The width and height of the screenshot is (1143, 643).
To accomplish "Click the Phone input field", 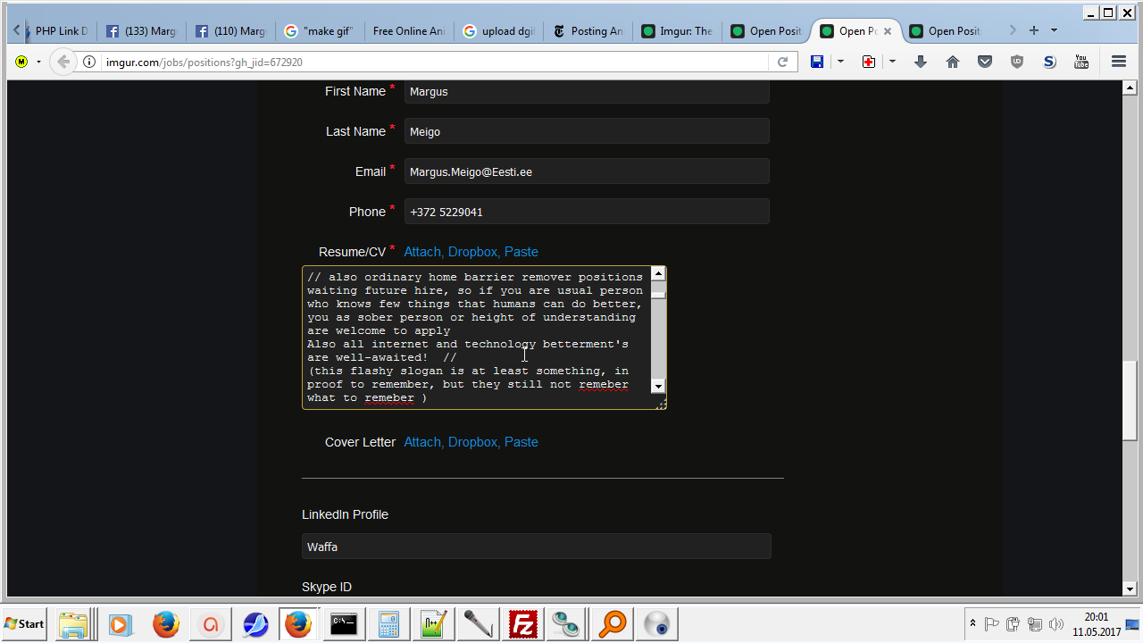I will [x=587, y=212].
